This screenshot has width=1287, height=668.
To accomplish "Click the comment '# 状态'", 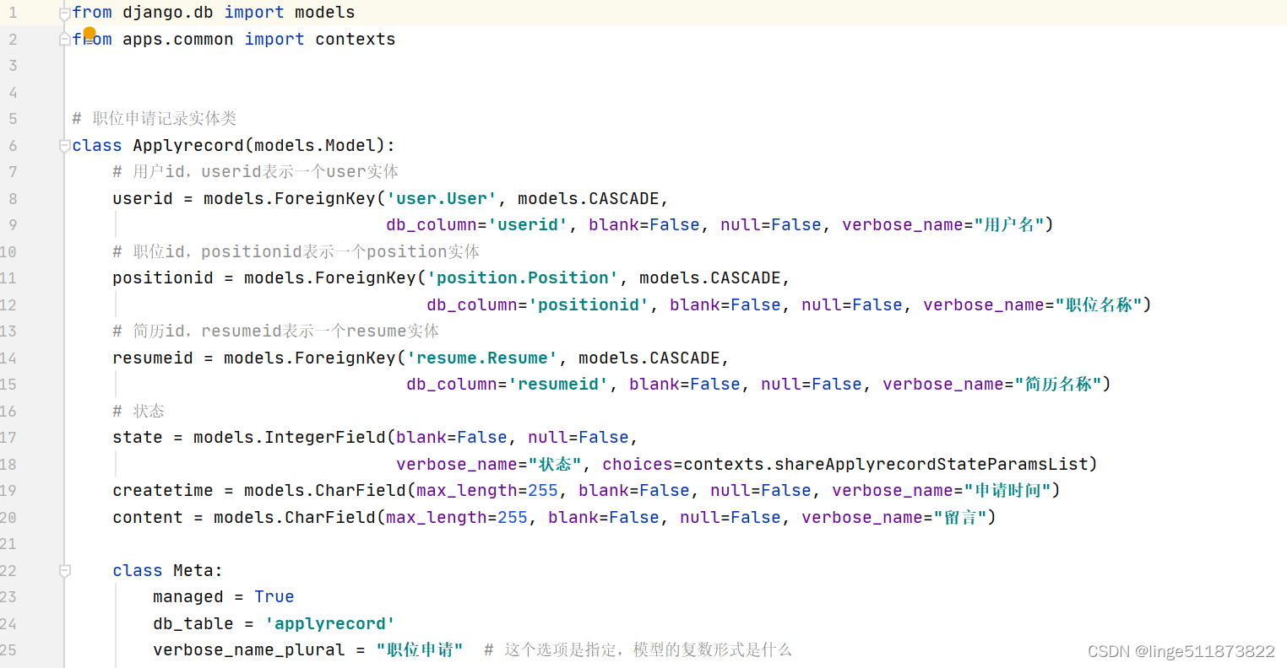I will [139, 412].
